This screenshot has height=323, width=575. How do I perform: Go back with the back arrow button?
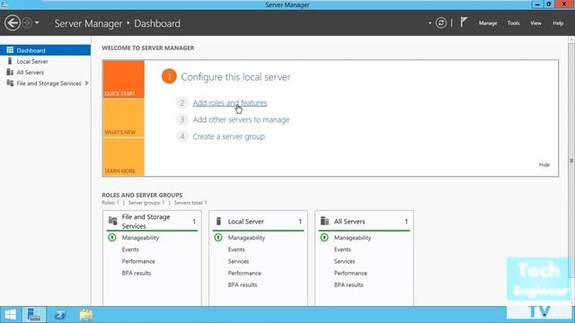pyautogui.click(x=13, y=23)
